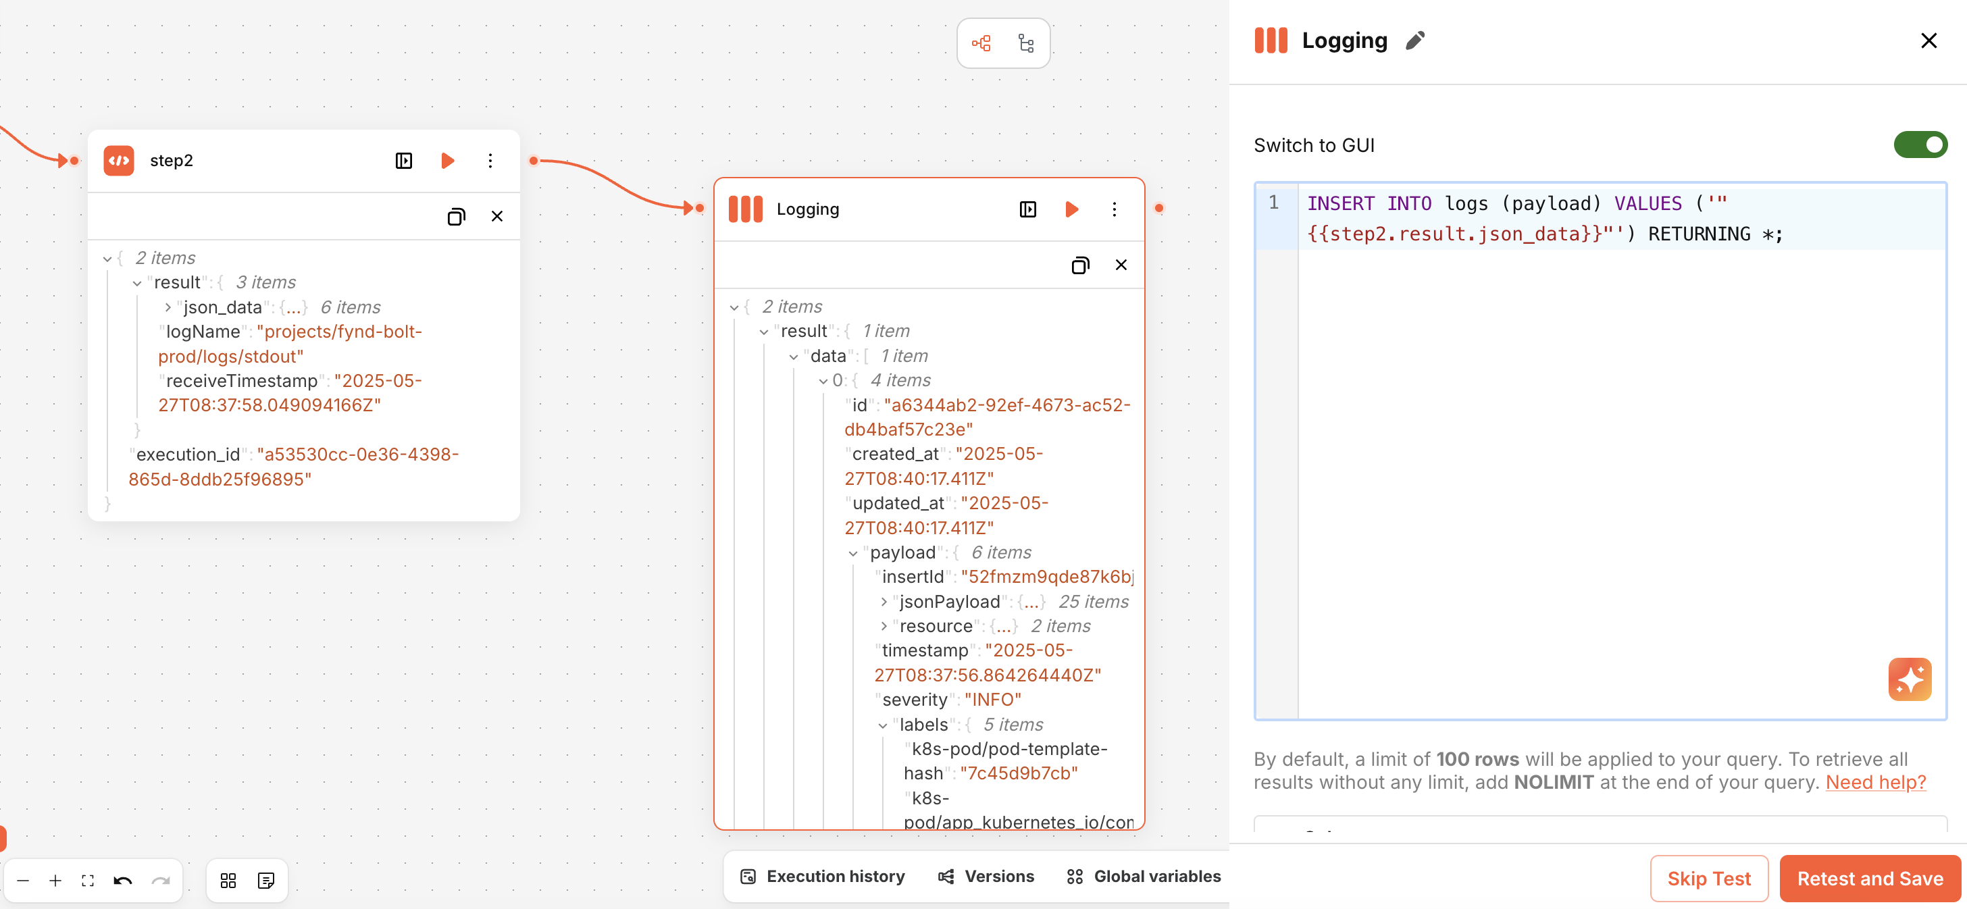Open the grid components button
The image size is (1967, 909).
[x=228, y=881]
